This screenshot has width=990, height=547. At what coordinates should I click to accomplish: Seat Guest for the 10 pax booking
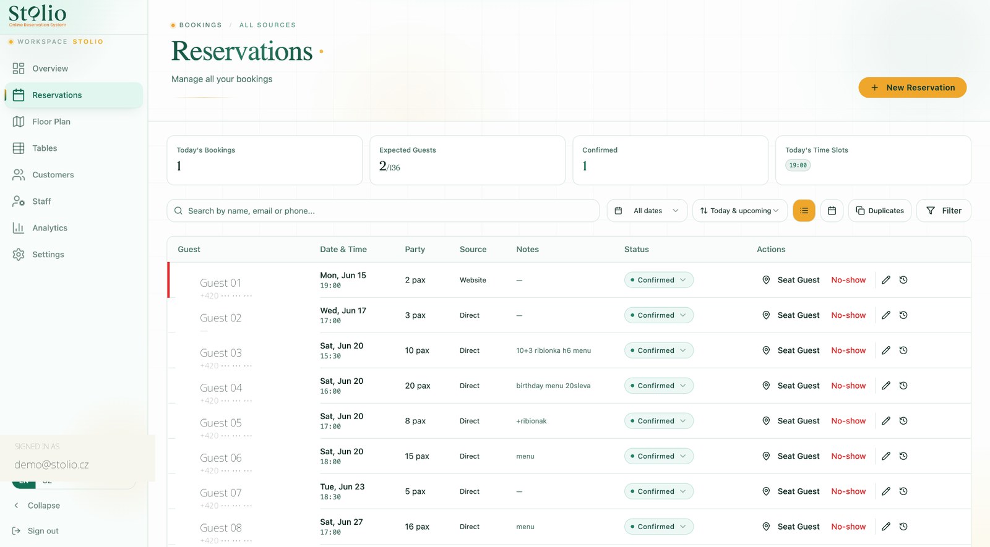point(791,350)
